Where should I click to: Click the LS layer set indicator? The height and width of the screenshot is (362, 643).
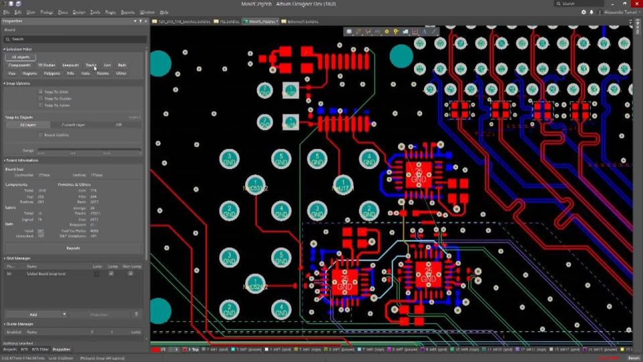[163, 350]
